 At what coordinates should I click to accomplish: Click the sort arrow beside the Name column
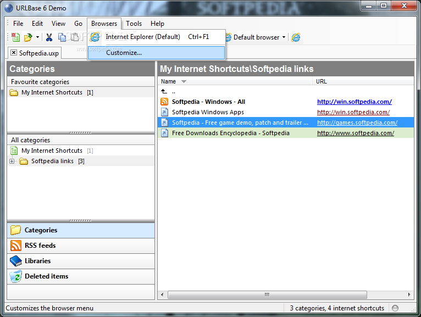(x=184, y=82)
